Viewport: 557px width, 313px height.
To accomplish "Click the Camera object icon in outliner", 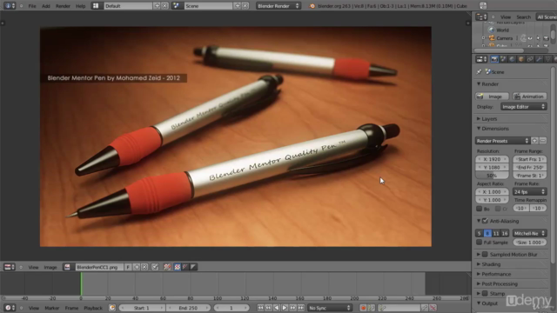I will click(492, 38).
